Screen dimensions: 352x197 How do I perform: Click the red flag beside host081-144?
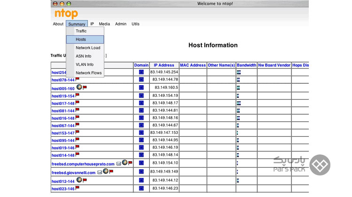[77, 109]
